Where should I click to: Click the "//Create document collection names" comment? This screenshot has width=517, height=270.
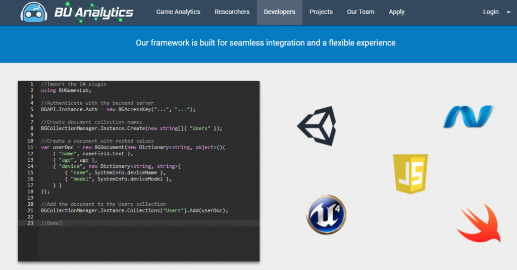(x=91, y=122)
